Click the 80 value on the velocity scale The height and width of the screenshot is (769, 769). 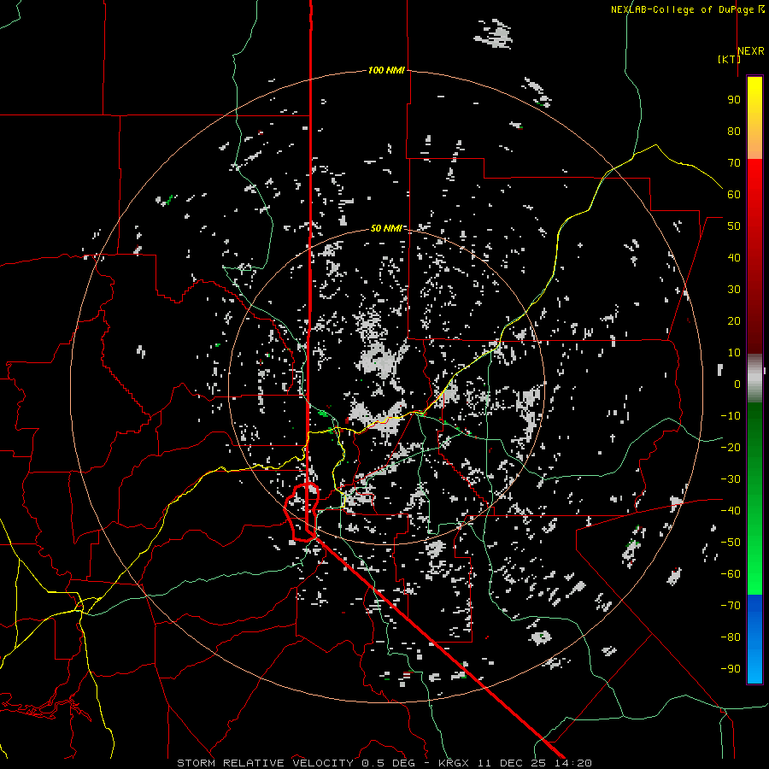coord(734,132)
